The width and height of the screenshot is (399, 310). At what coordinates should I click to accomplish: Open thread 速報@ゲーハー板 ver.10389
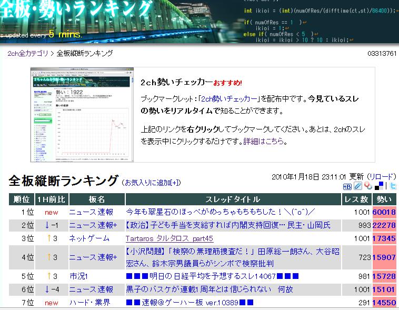coord(189,303)
